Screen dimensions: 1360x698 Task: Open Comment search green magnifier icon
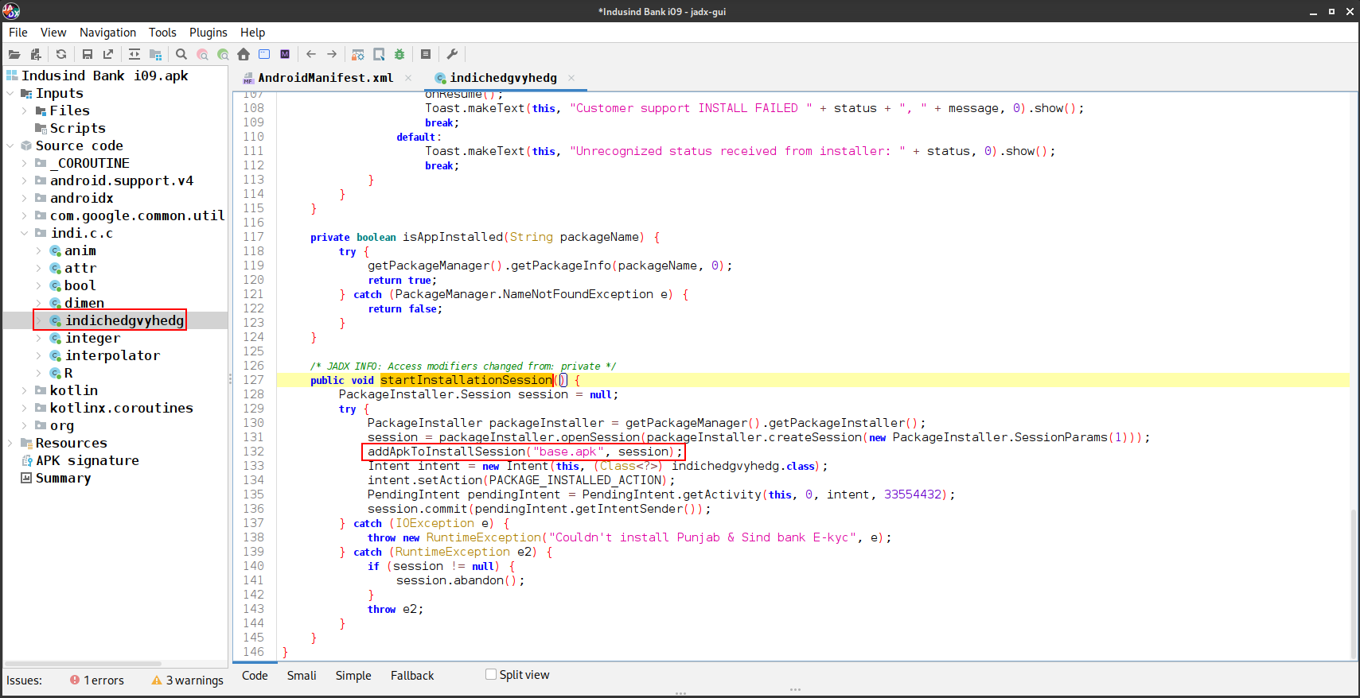pyautogui.click(x=223, y=54)
